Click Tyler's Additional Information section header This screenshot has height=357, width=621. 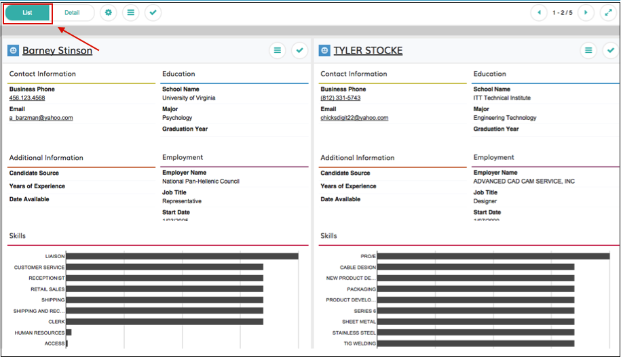357,158
